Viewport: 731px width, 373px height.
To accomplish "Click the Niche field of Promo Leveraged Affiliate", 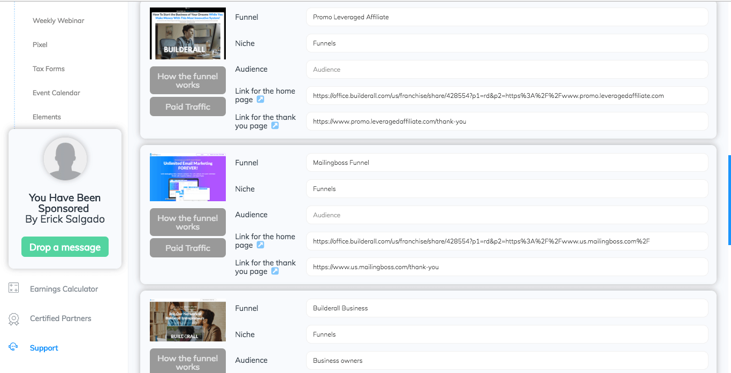I will pyautogui.click(x=507, y=43).
